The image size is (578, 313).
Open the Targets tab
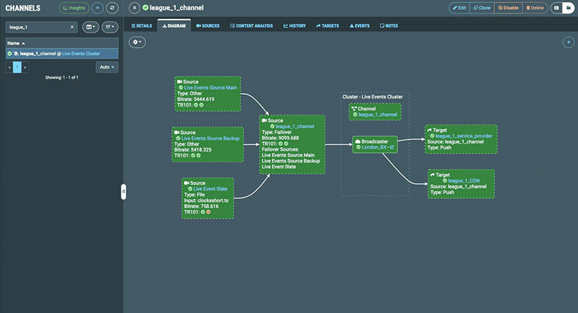[x=328, y=25]
